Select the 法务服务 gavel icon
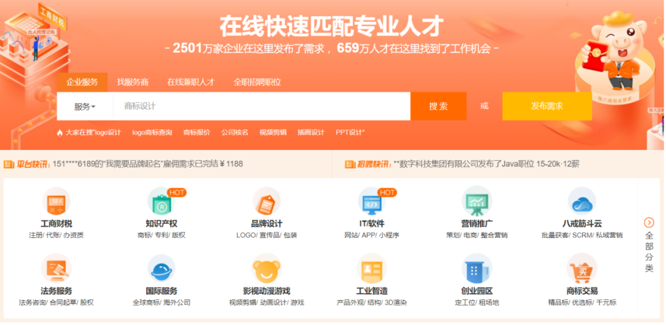 tap(56, 269)
